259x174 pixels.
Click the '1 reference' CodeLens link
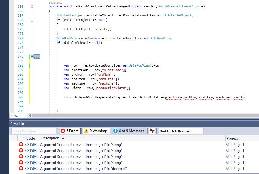tap(55, 3)
